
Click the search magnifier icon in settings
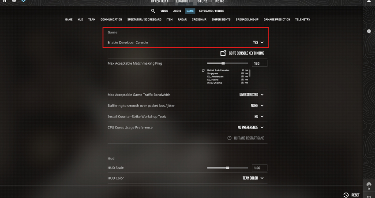click(153, 11)
